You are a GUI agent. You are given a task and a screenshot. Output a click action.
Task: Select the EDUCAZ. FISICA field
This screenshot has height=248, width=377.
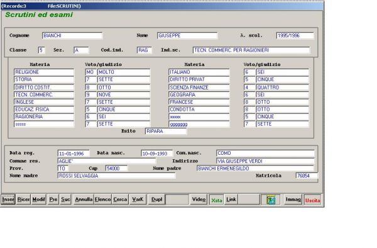pos(44,110)
